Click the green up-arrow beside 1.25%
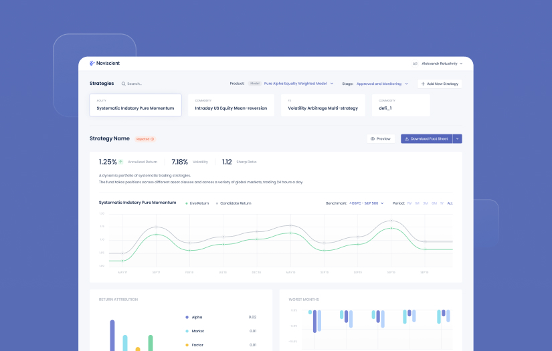This screenshot has height=351, width=552. click(x=120, y=162)
